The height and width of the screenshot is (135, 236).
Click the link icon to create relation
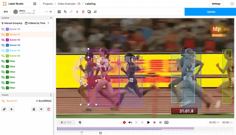click(4, 109)
